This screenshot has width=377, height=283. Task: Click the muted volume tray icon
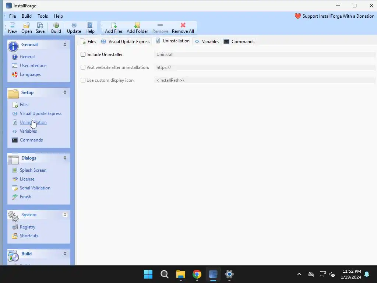[332, 274]
